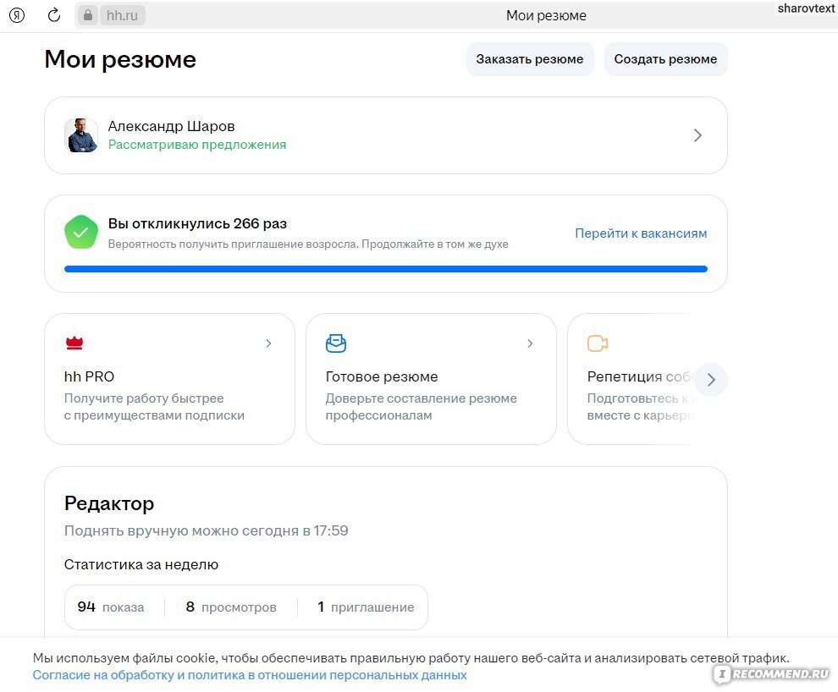Click the Создать резюме button
This screenshot has height=692, width=838.
[x=665, y=58]
